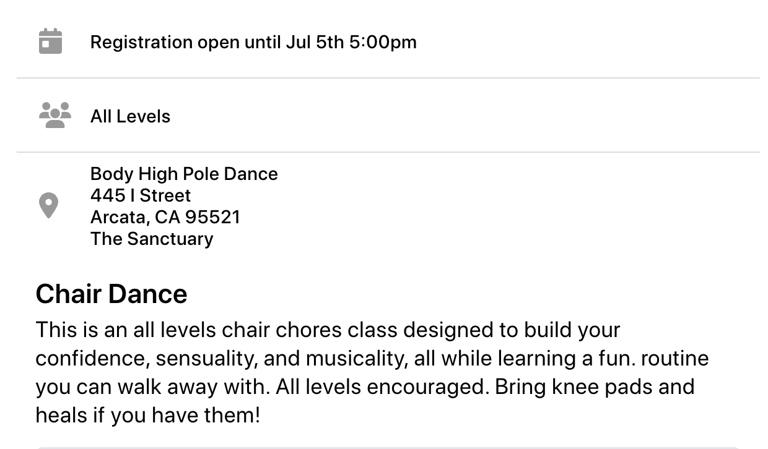The image size is (768, 449).
Task: Click the calendar icon beside registration
Action: coord(50,41)
